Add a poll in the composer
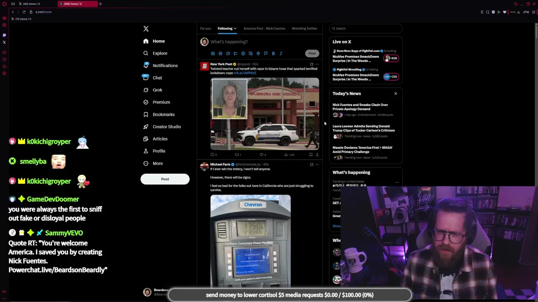This screenshot has height=302, width=538. (x=235, y=54)
